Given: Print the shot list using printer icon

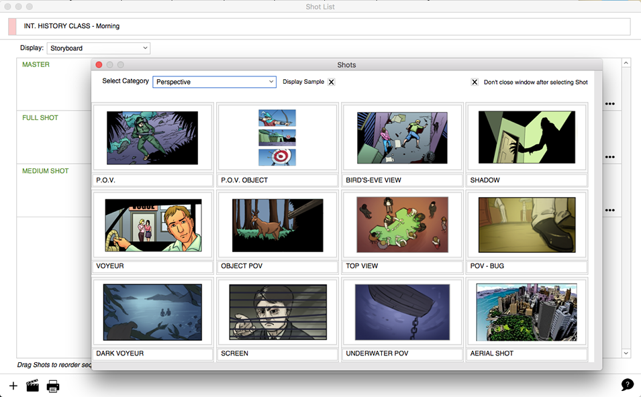Looking at the screenshot, I should pyautogui.click(x=53, y=386).
